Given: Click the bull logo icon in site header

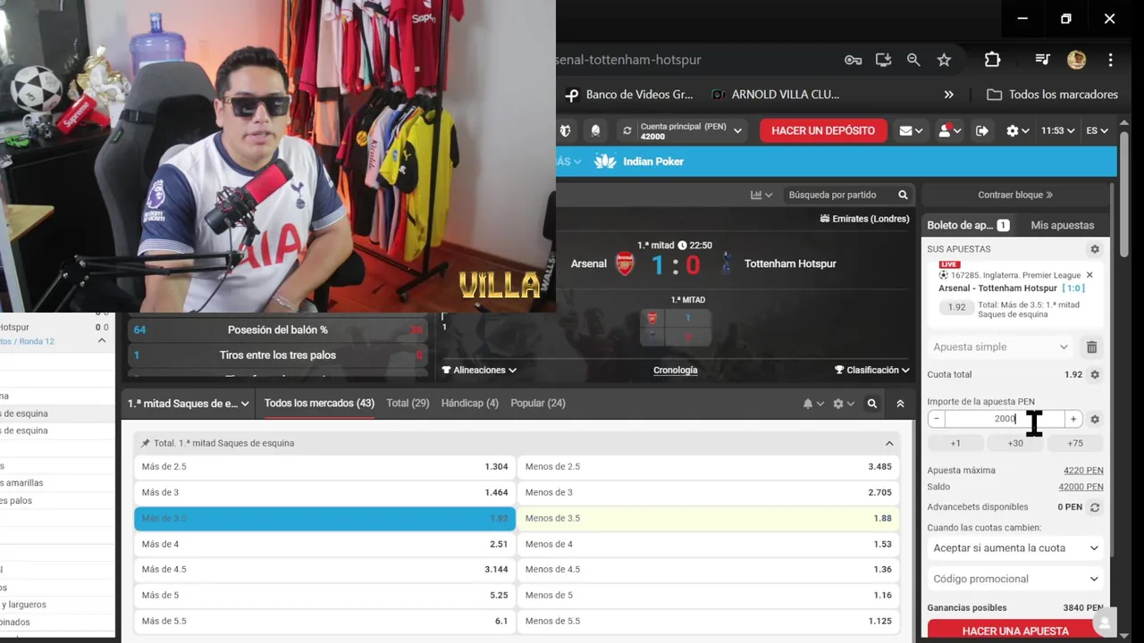Looking at the screenshot, I should click(565, 130).
